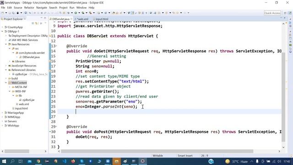Screen dimensions: 293x165
Task: Click the Writable status entry
Action: 157,156
